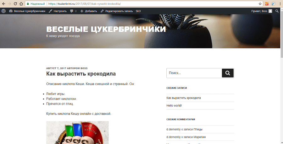Click the browser back arrow
The width and height of the screenshot is (283, 144).
(3, 3)
